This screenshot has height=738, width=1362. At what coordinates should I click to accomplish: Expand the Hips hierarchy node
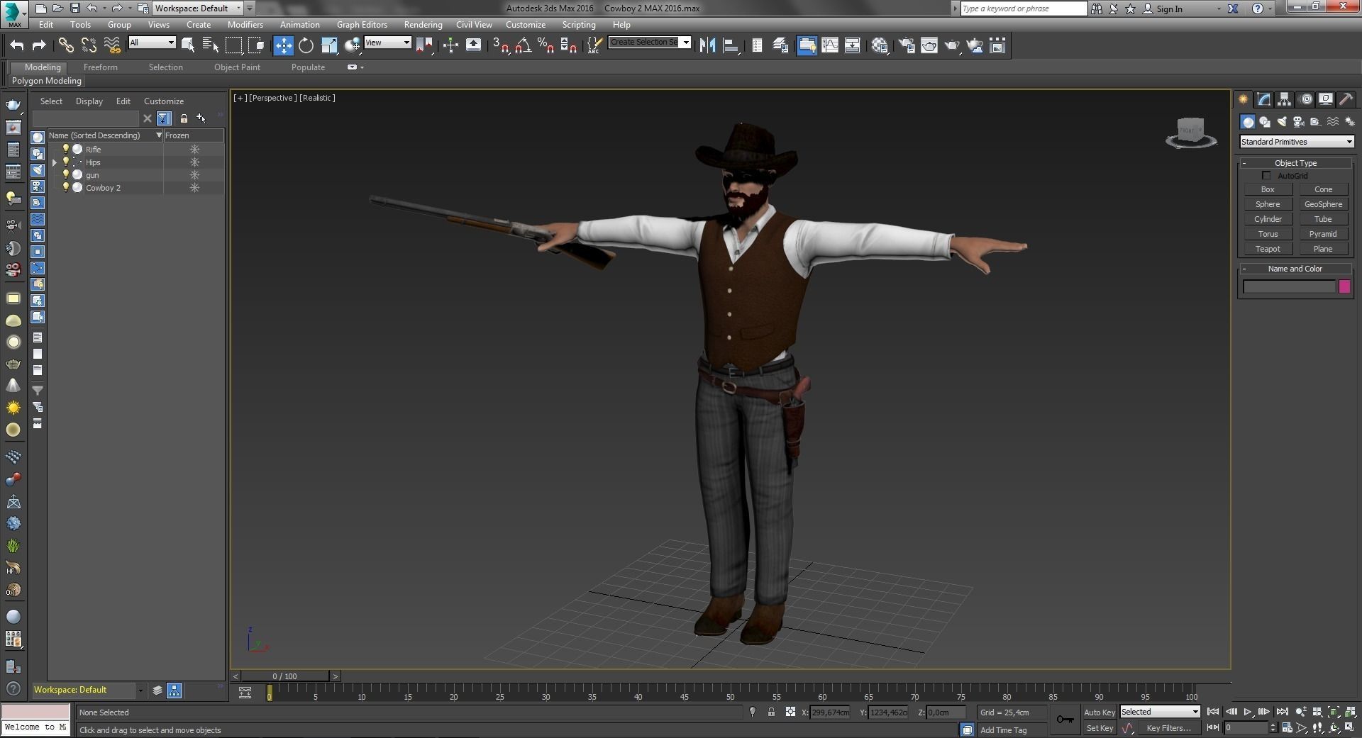[55, 162]
